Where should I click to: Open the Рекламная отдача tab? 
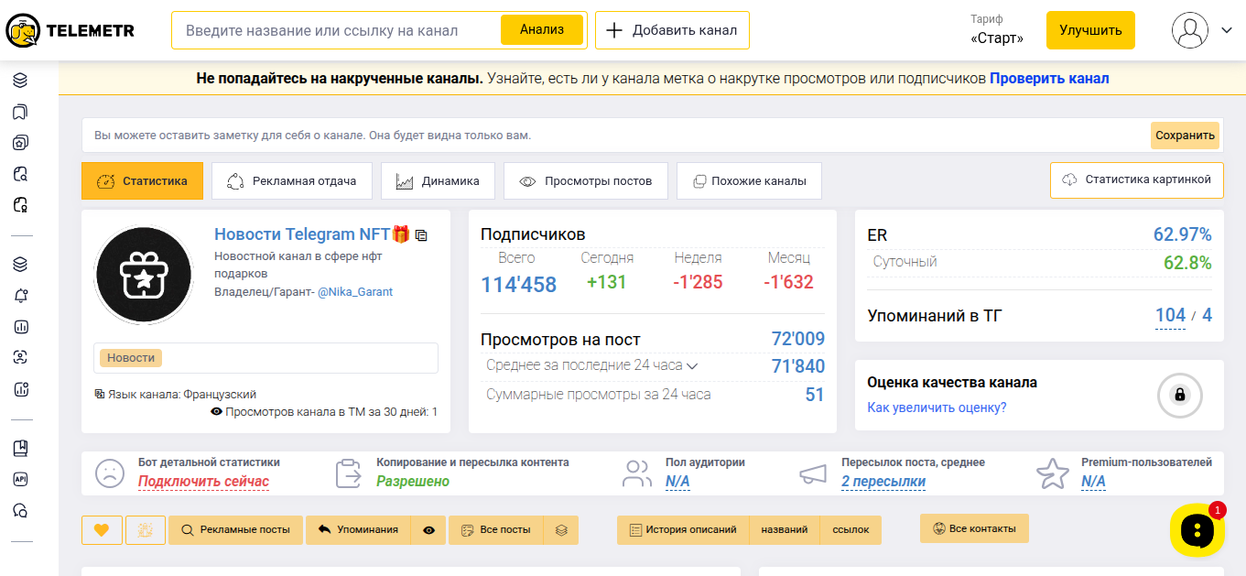[291, 181]
